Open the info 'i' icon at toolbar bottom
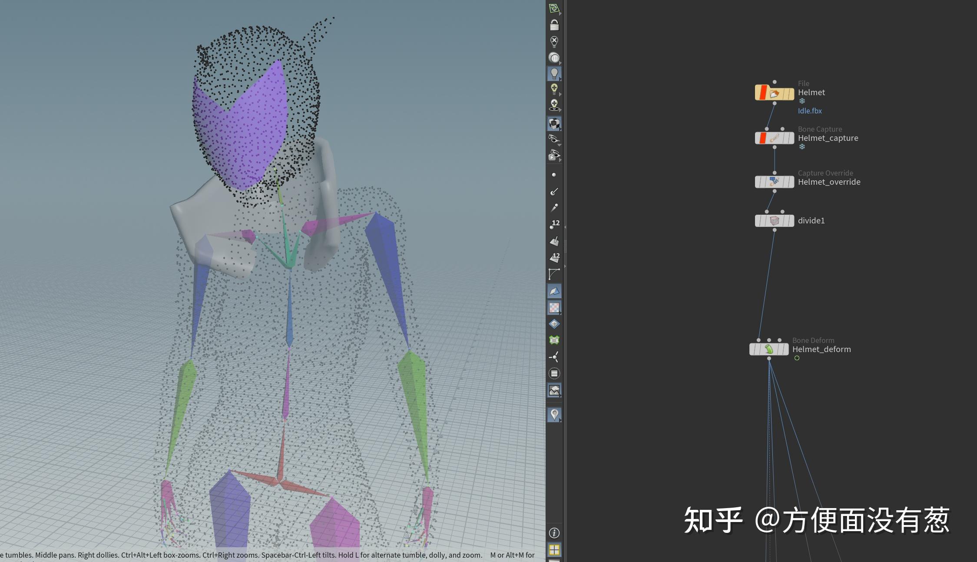977x562 pixels. click(554, 533)
